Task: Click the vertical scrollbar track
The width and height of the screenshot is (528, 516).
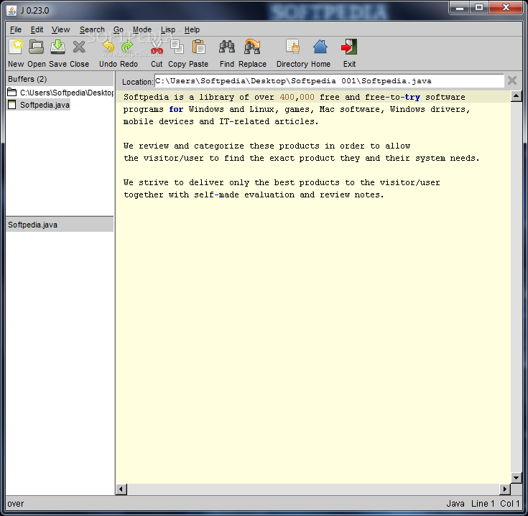Action: 517,287
